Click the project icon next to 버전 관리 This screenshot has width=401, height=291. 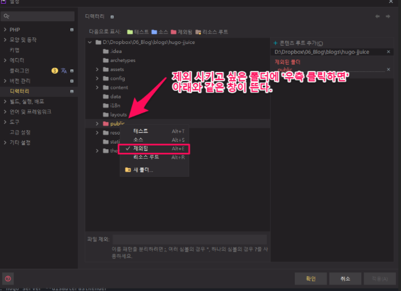click(72, 81)
